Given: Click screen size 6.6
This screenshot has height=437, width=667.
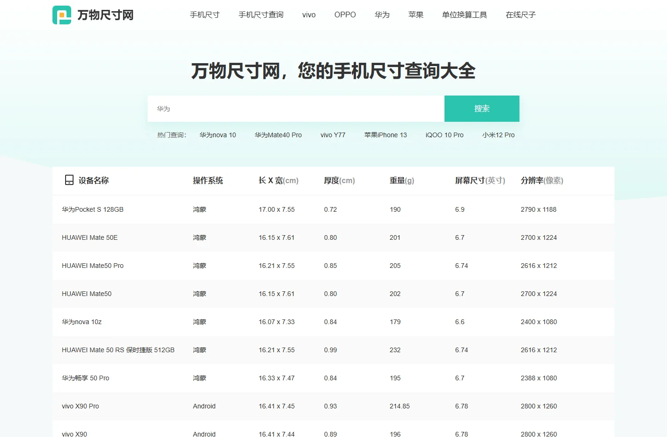Looking at the screenshot, I should pyautogui.click(x=460, y=322).
